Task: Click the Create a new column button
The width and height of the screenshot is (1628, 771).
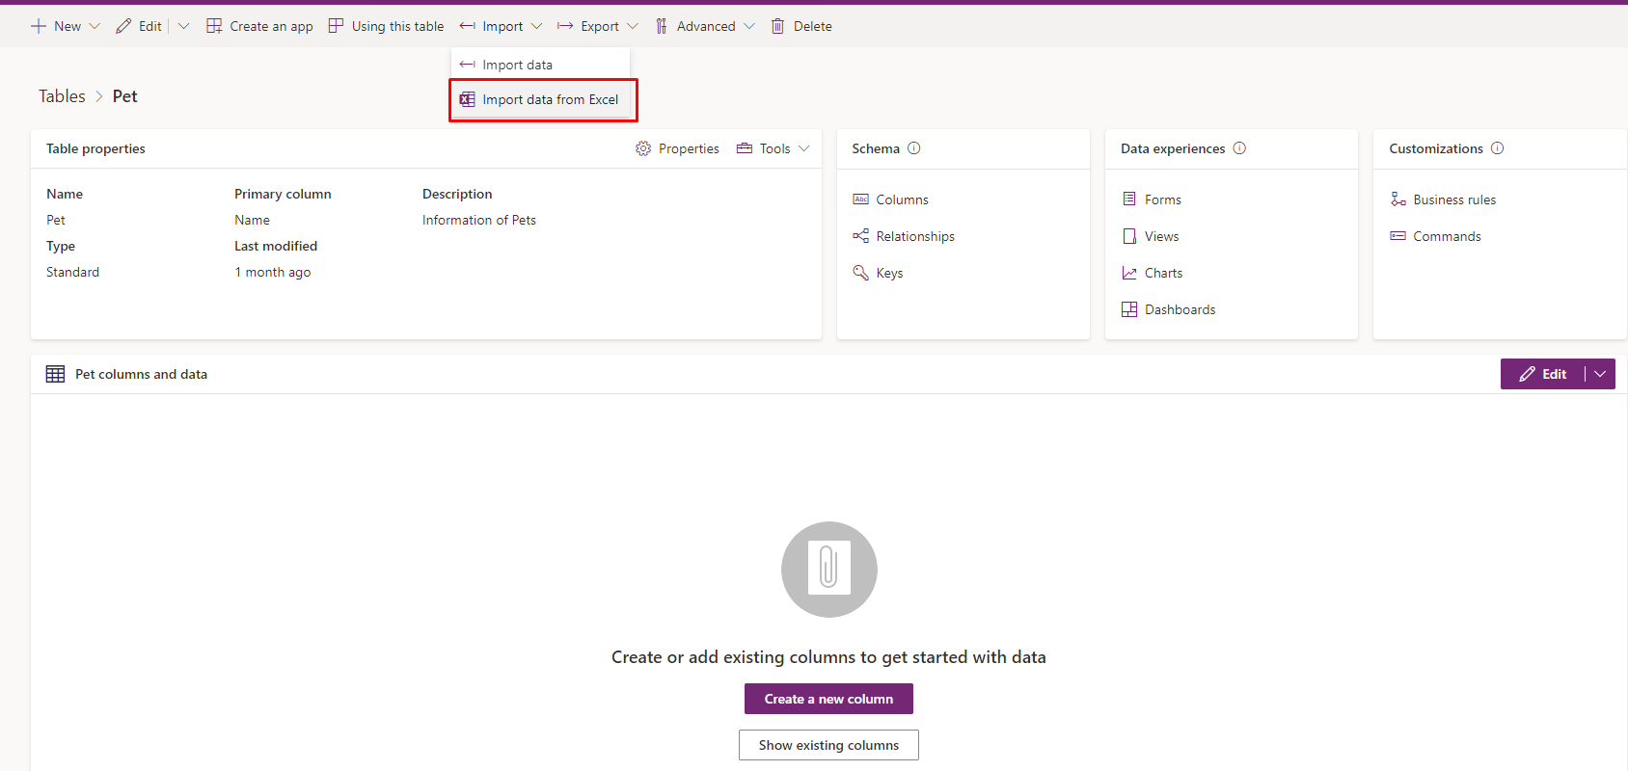Action: click(828, 699)
